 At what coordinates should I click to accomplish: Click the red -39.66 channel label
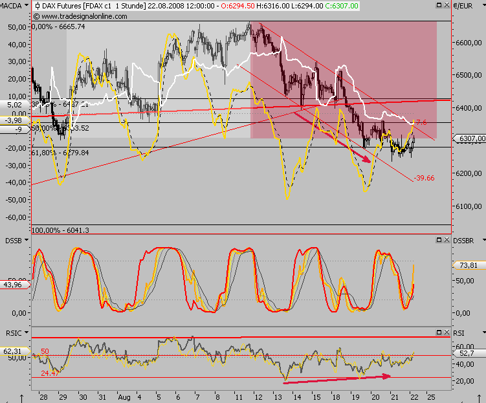click(x=424, y=178)
